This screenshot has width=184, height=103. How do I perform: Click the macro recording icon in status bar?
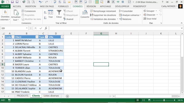coord(9,100)
